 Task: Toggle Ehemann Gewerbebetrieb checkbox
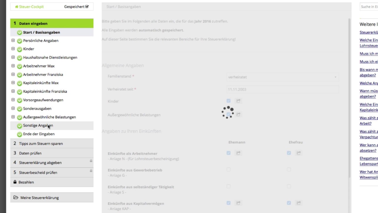229,170
